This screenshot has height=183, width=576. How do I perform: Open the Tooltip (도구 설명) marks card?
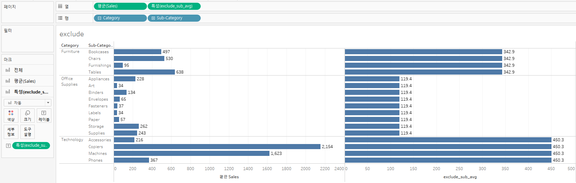pos(28,132)
